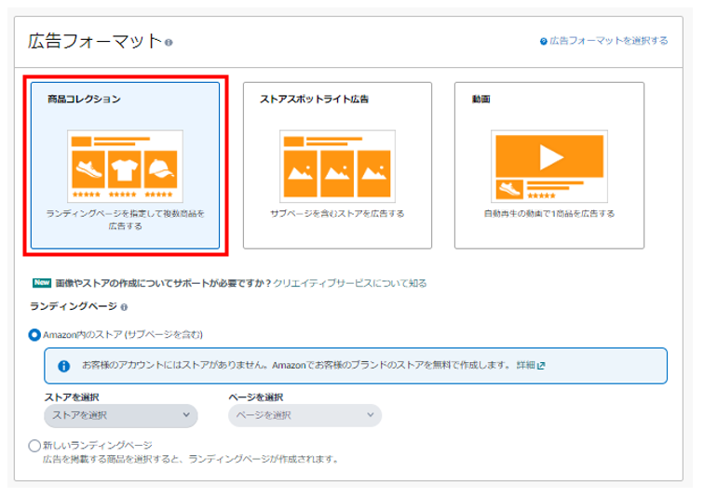Select the 新しいランディングページ radio button
Screen dimensions: 704x497
[34, 446]
